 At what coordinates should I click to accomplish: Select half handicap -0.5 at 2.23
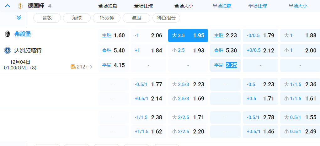pos(260,84)
